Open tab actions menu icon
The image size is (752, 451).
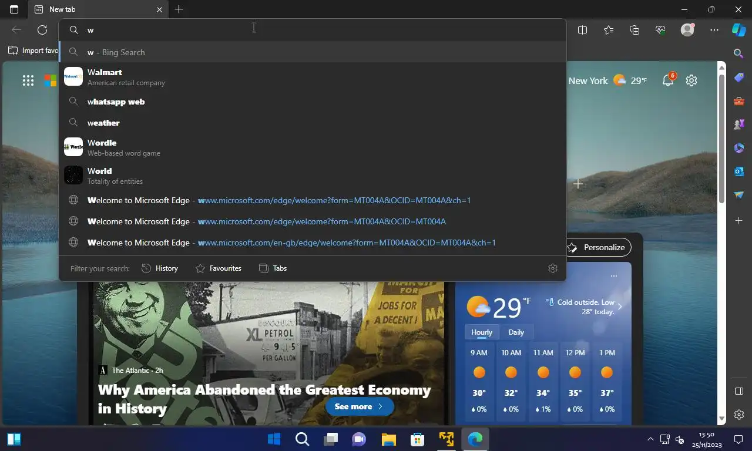coord(14,9)
